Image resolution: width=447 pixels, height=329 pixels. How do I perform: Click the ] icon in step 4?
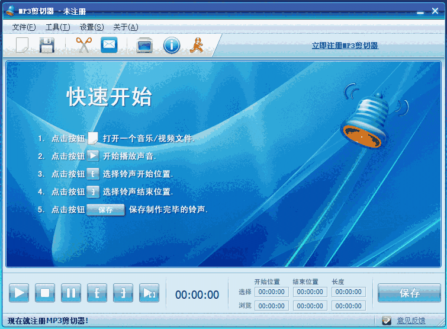pyautogui.click(x=93, y=191)
